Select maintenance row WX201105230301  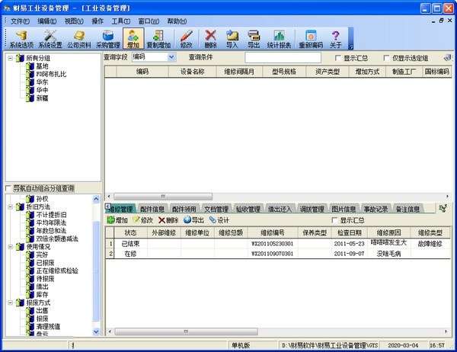(278, 244)
